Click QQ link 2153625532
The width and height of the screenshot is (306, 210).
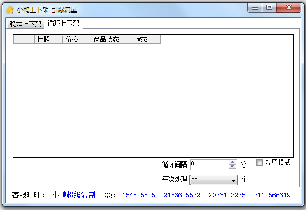[182, 195]
